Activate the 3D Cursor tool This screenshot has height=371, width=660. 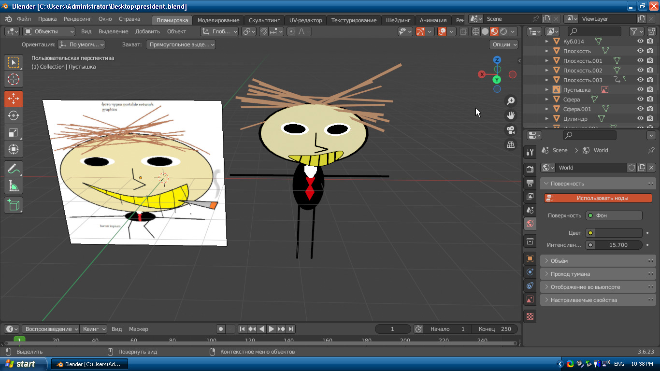tap(14, 79)
